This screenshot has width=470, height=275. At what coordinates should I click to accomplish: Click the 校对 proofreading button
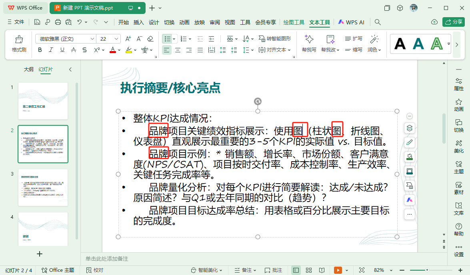[x=95, y=270]
